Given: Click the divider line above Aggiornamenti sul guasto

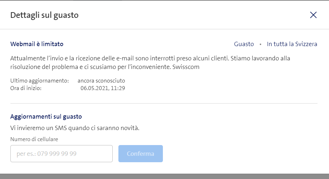Looking at the screenshot, I should pos(164,104).
